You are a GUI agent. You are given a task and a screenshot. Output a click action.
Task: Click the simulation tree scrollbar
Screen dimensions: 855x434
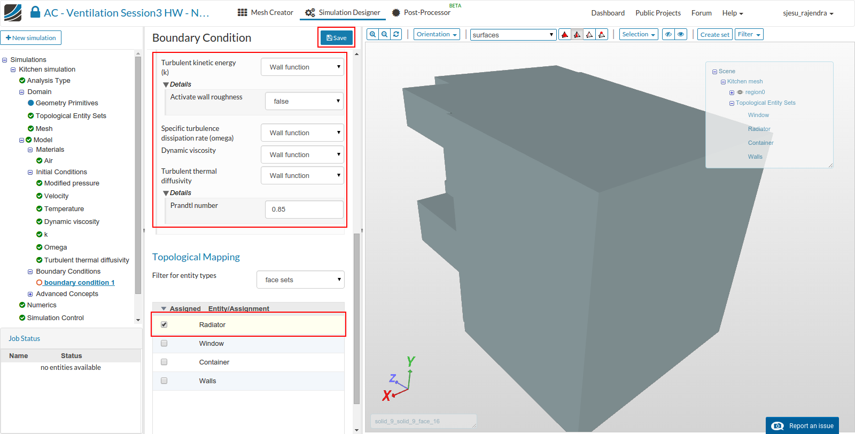pos(138,175)
